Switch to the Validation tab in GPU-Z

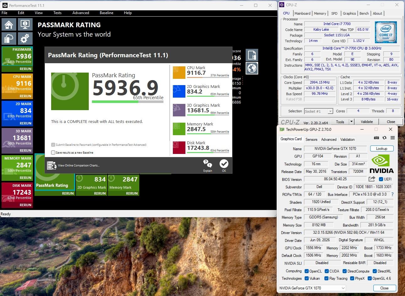point(347,140)
